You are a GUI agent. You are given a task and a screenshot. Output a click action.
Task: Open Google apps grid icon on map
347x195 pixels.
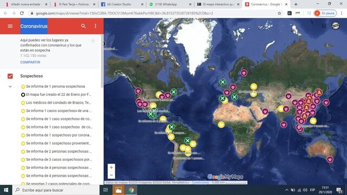(324, 26)
